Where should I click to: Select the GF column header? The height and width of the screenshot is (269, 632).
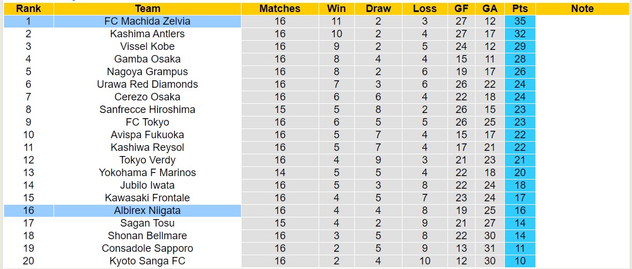coord(461,9)
